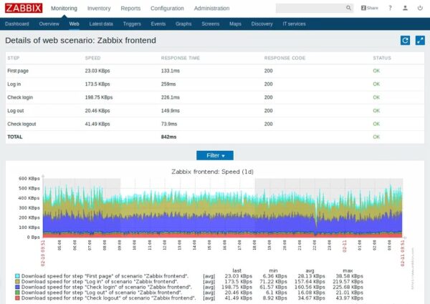Click the olive Log in legend swatch
The image size is (430, 304).
[x=17, y=281]
